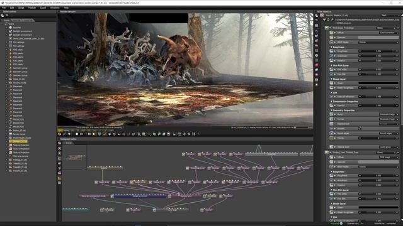Open the Material layer dropdown

pyautogui.click(x=389, y=147)
